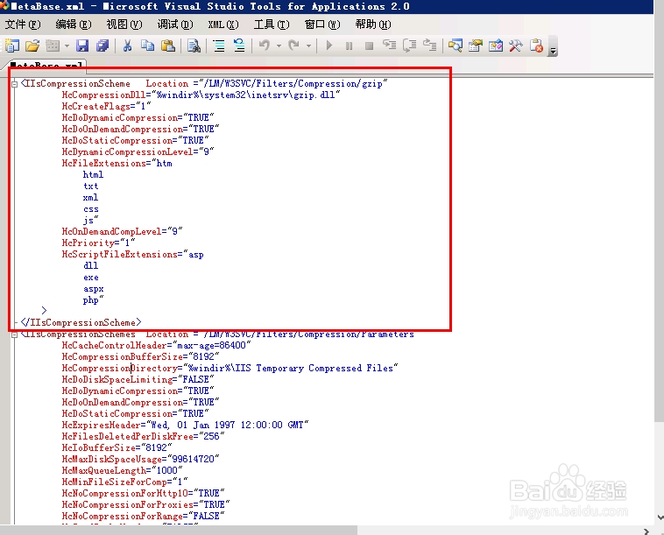Click the HcCreateFlags="1" line
The width and height of the screenshot is (664, 535).
click(106, 106)
